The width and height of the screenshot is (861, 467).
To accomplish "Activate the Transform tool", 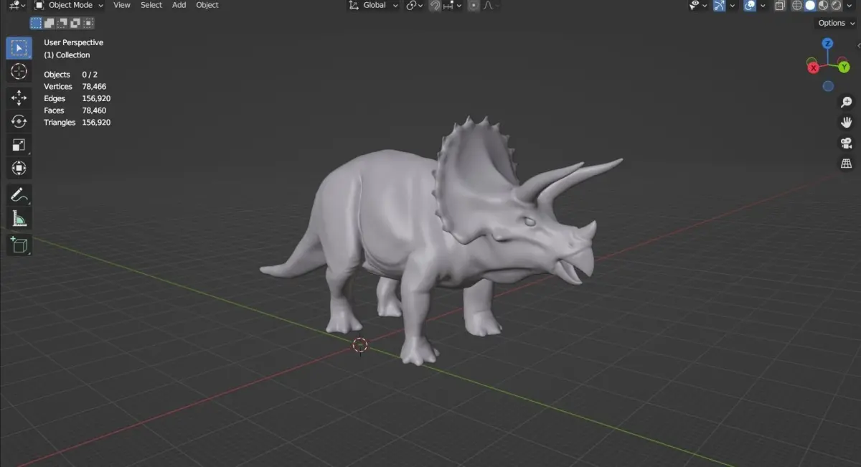I will (19, 168).
